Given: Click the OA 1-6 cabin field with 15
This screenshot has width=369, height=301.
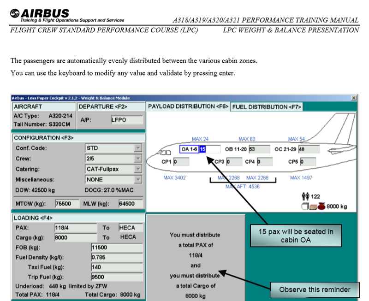Looking at the screenshot, I should point(210,149).
